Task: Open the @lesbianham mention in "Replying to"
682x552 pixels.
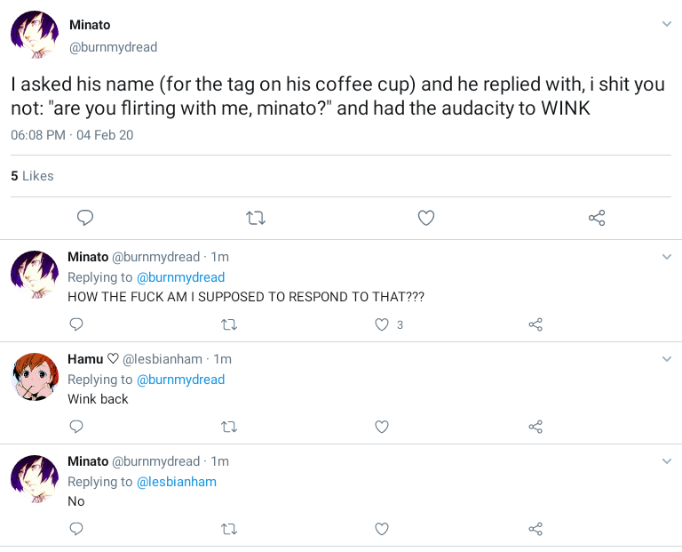Action: coord(176,482)
